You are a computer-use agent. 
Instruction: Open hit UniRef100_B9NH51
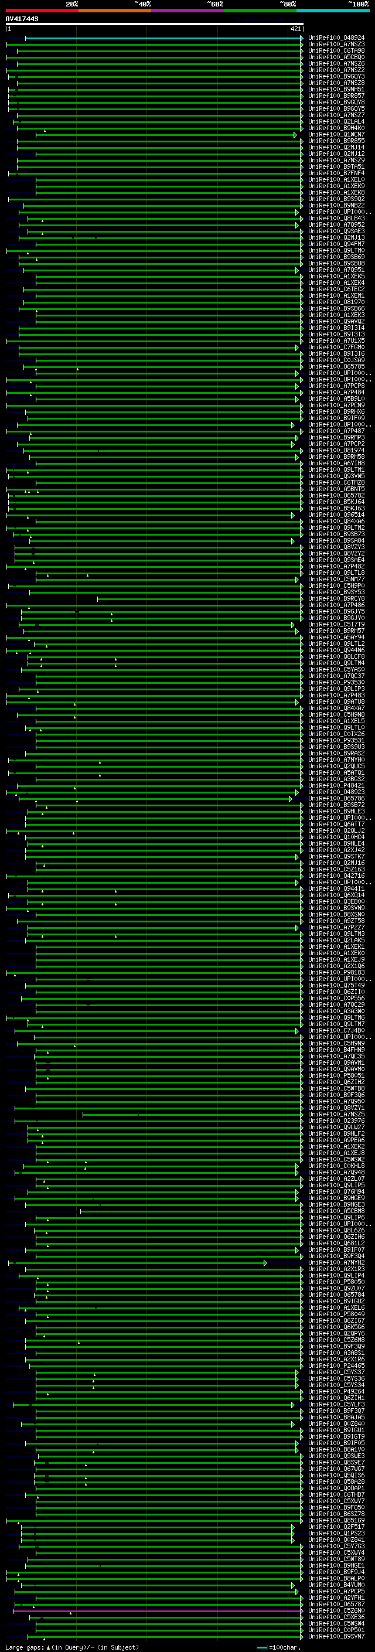(336, 89)
